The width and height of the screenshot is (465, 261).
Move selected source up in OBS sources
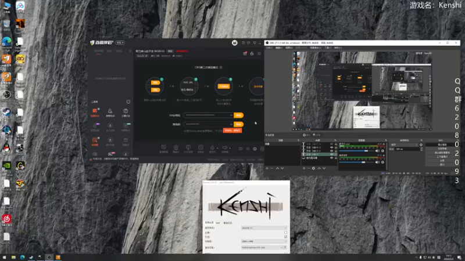click(319, 168)
